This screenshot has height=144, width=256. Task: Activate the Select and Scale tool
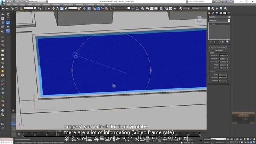(62, 8)
